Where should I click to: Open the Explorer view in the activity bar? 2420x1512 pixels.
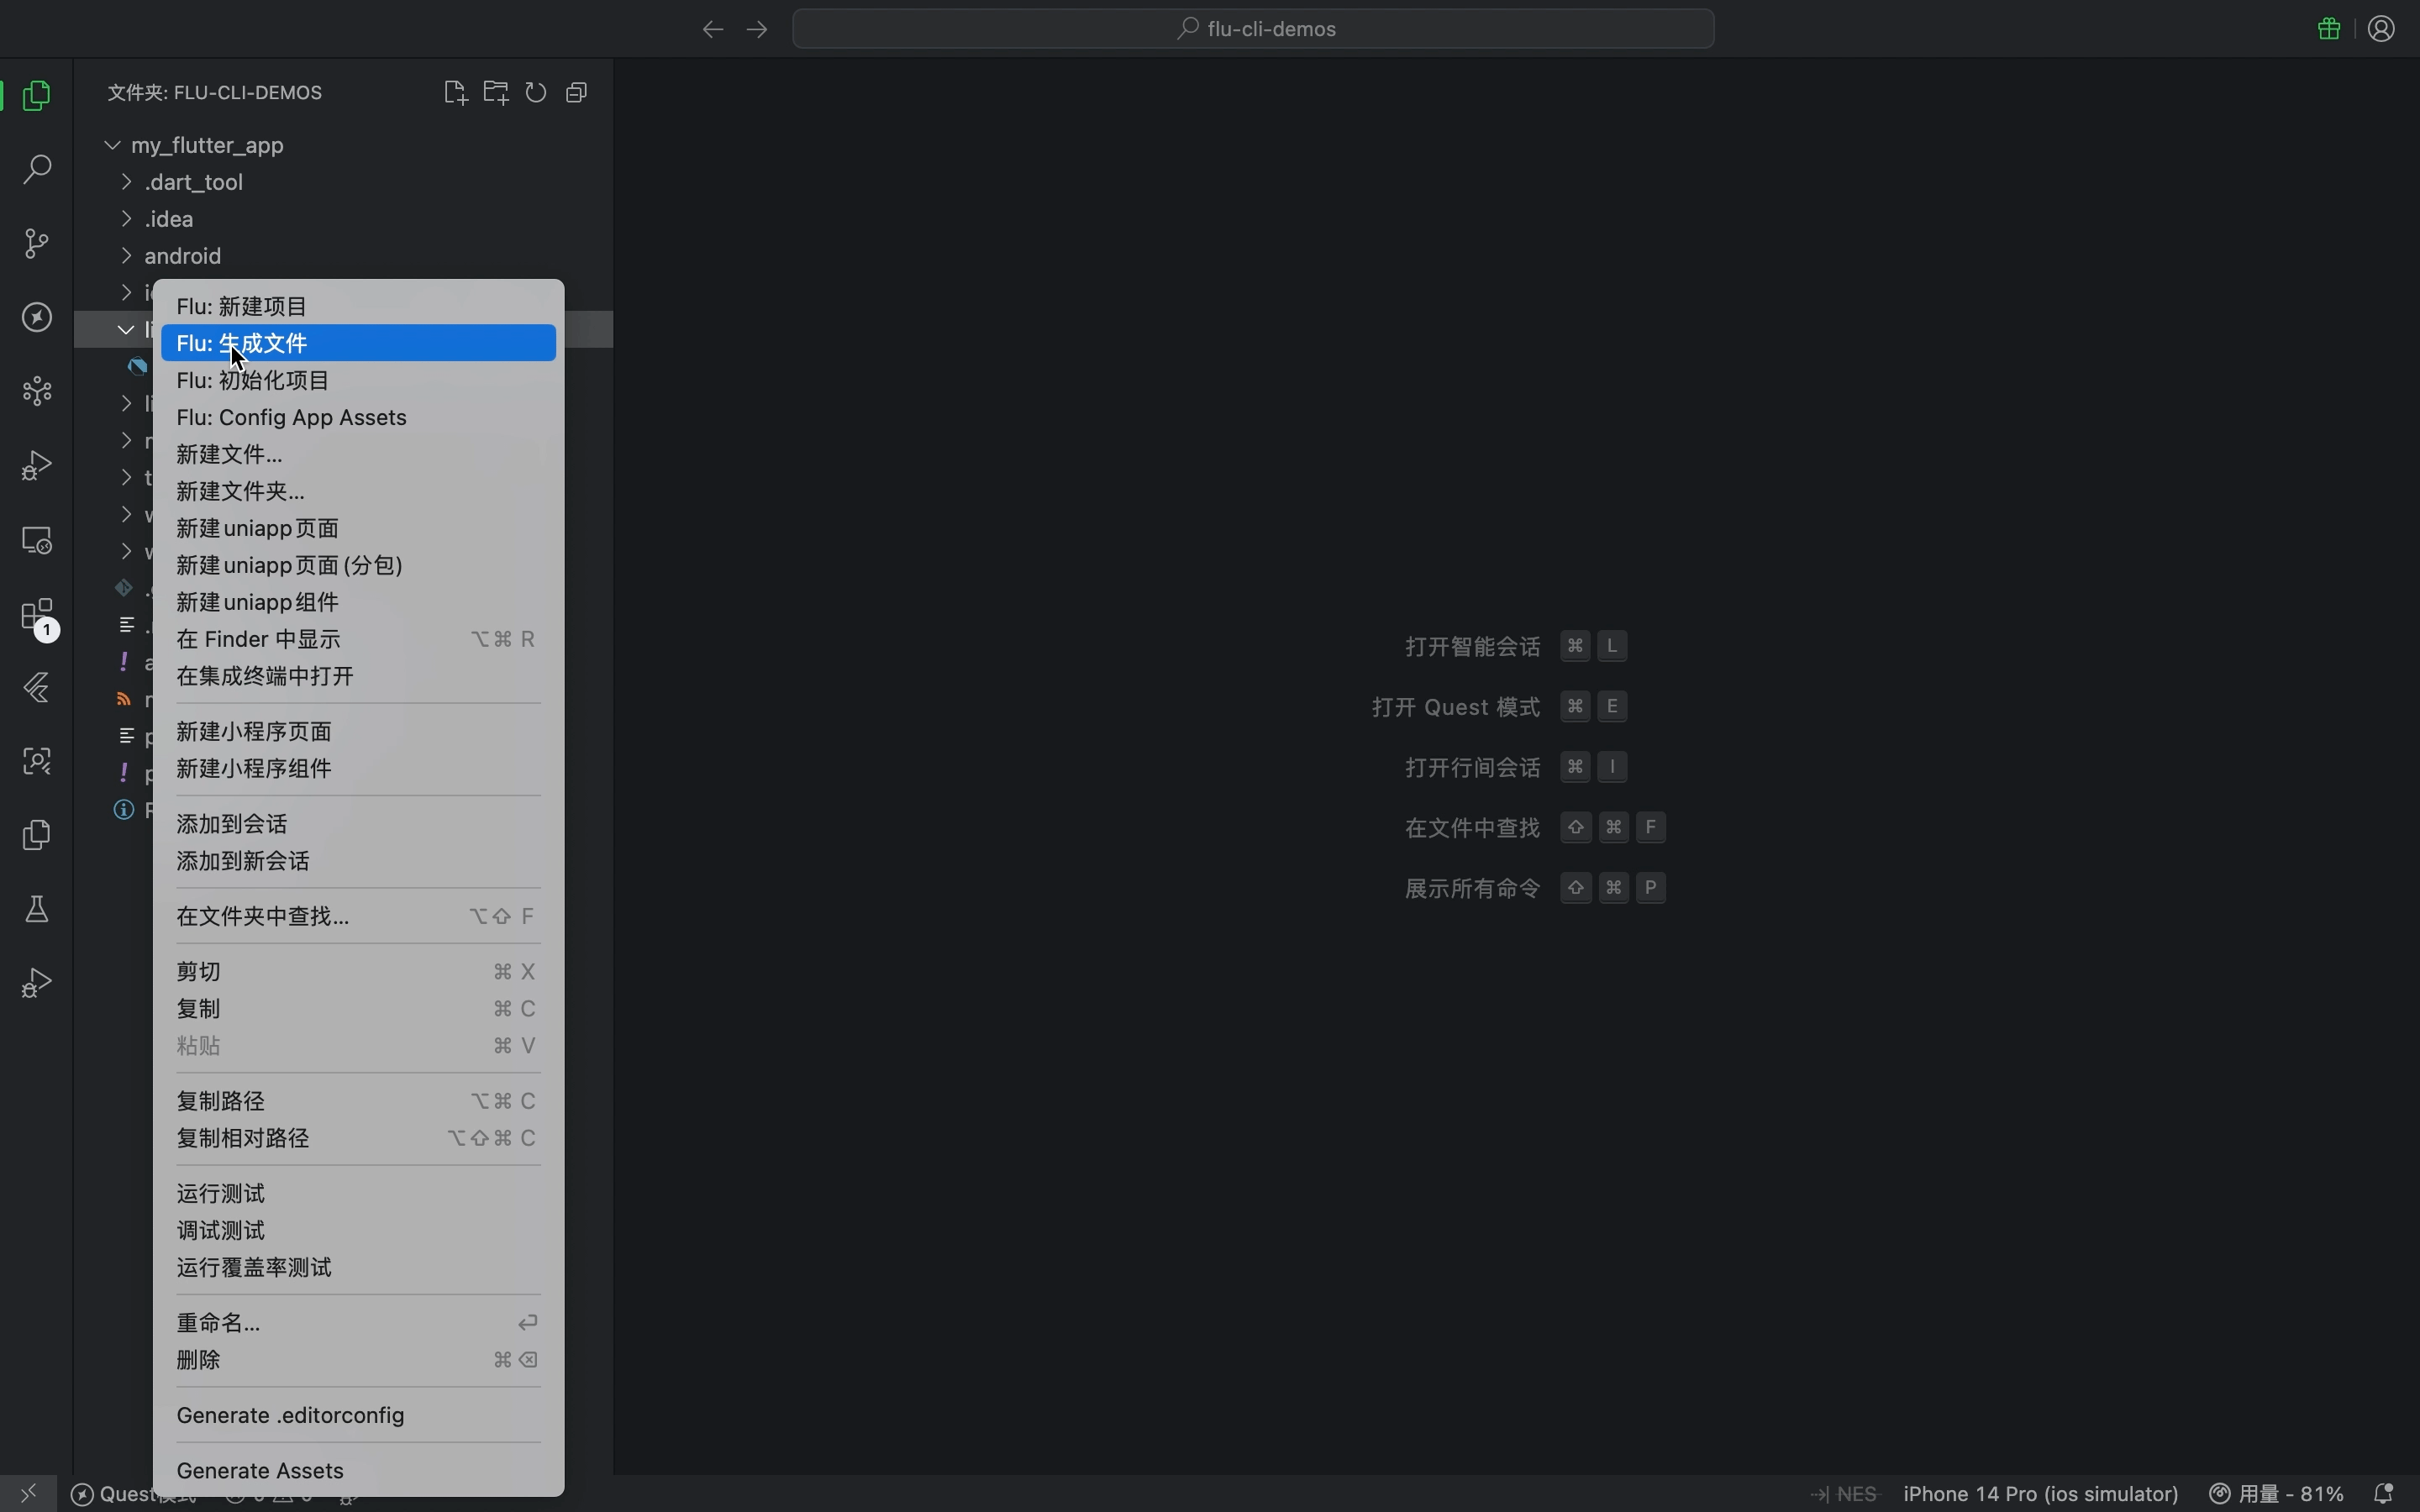click(x=36, y=95)
